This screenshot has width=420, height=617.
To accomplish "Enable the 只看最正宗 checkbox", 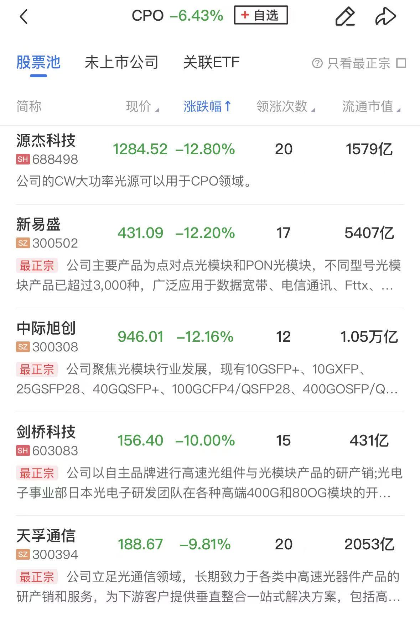I will pos(401,63).
